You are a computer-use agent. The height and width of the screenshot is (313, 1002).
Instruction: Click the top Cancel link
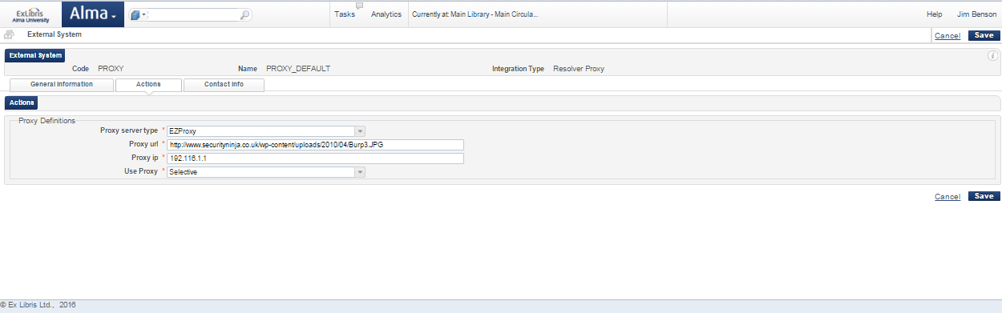tap(947, 36)
